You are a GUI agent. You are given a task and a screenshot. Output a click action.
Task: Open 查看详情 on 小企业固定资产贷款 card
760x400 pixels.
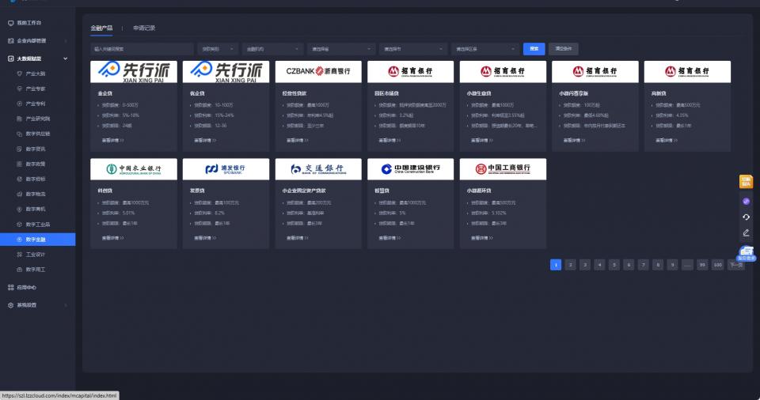297,238
